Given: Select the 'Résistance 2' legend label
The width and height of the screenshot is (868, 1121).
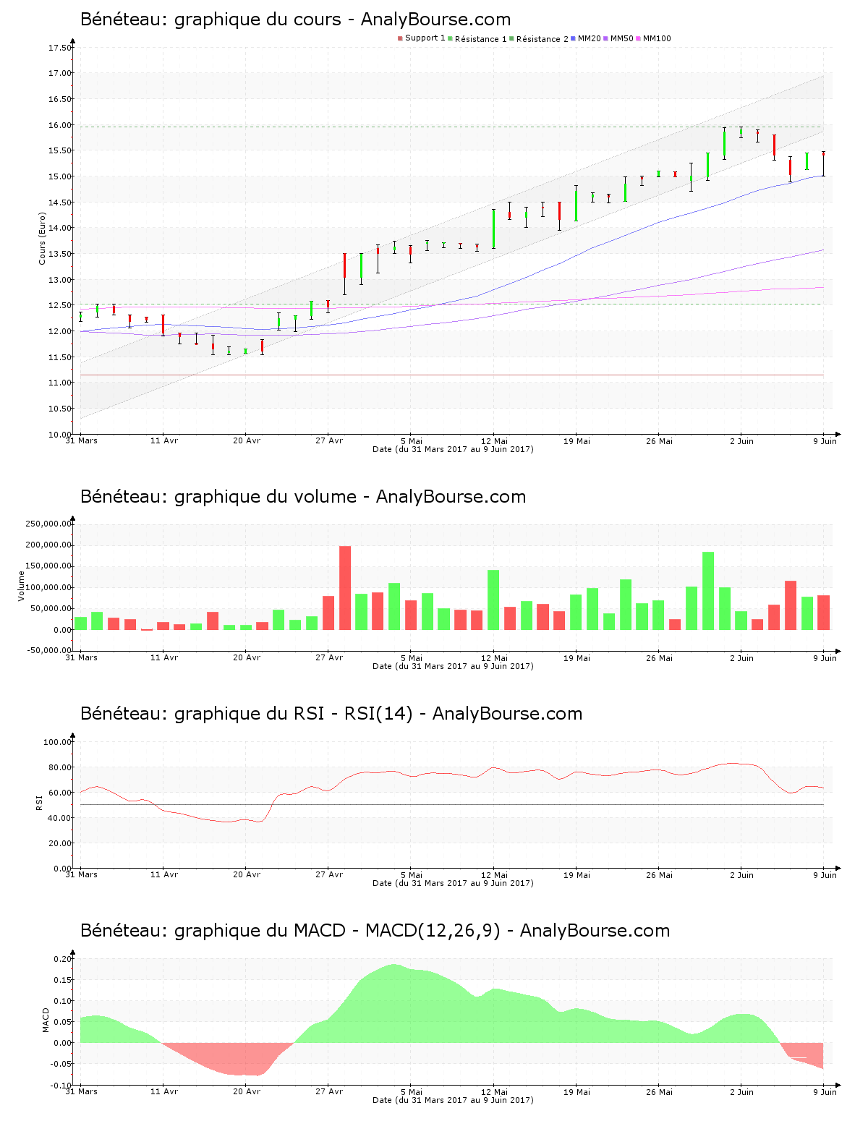Looking at the screenshot, I should [x=542, y=39].
